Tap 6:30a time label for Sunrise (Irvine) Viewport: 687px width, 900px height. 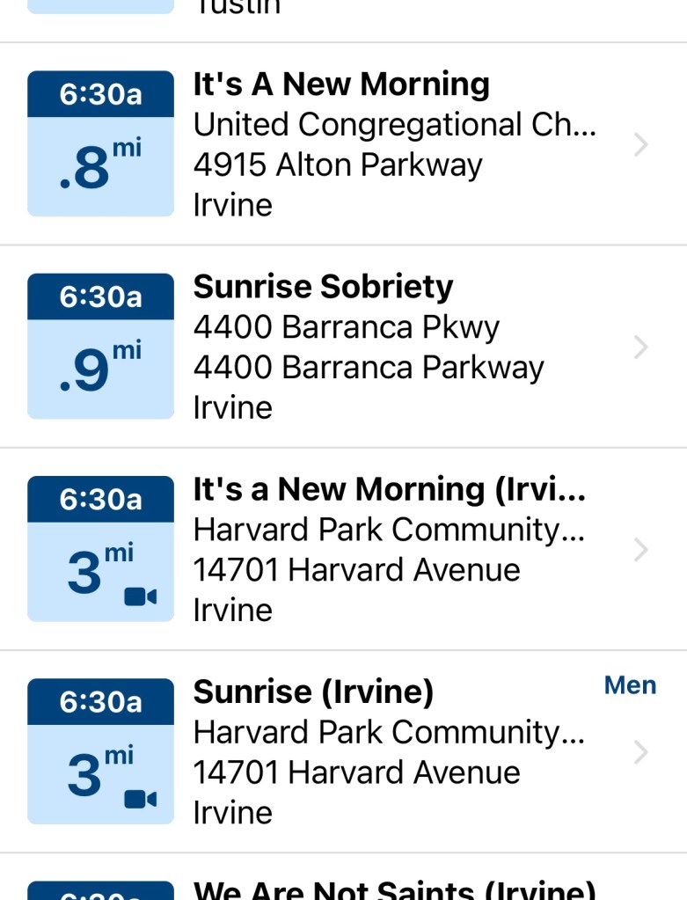(x=100, y=702)
